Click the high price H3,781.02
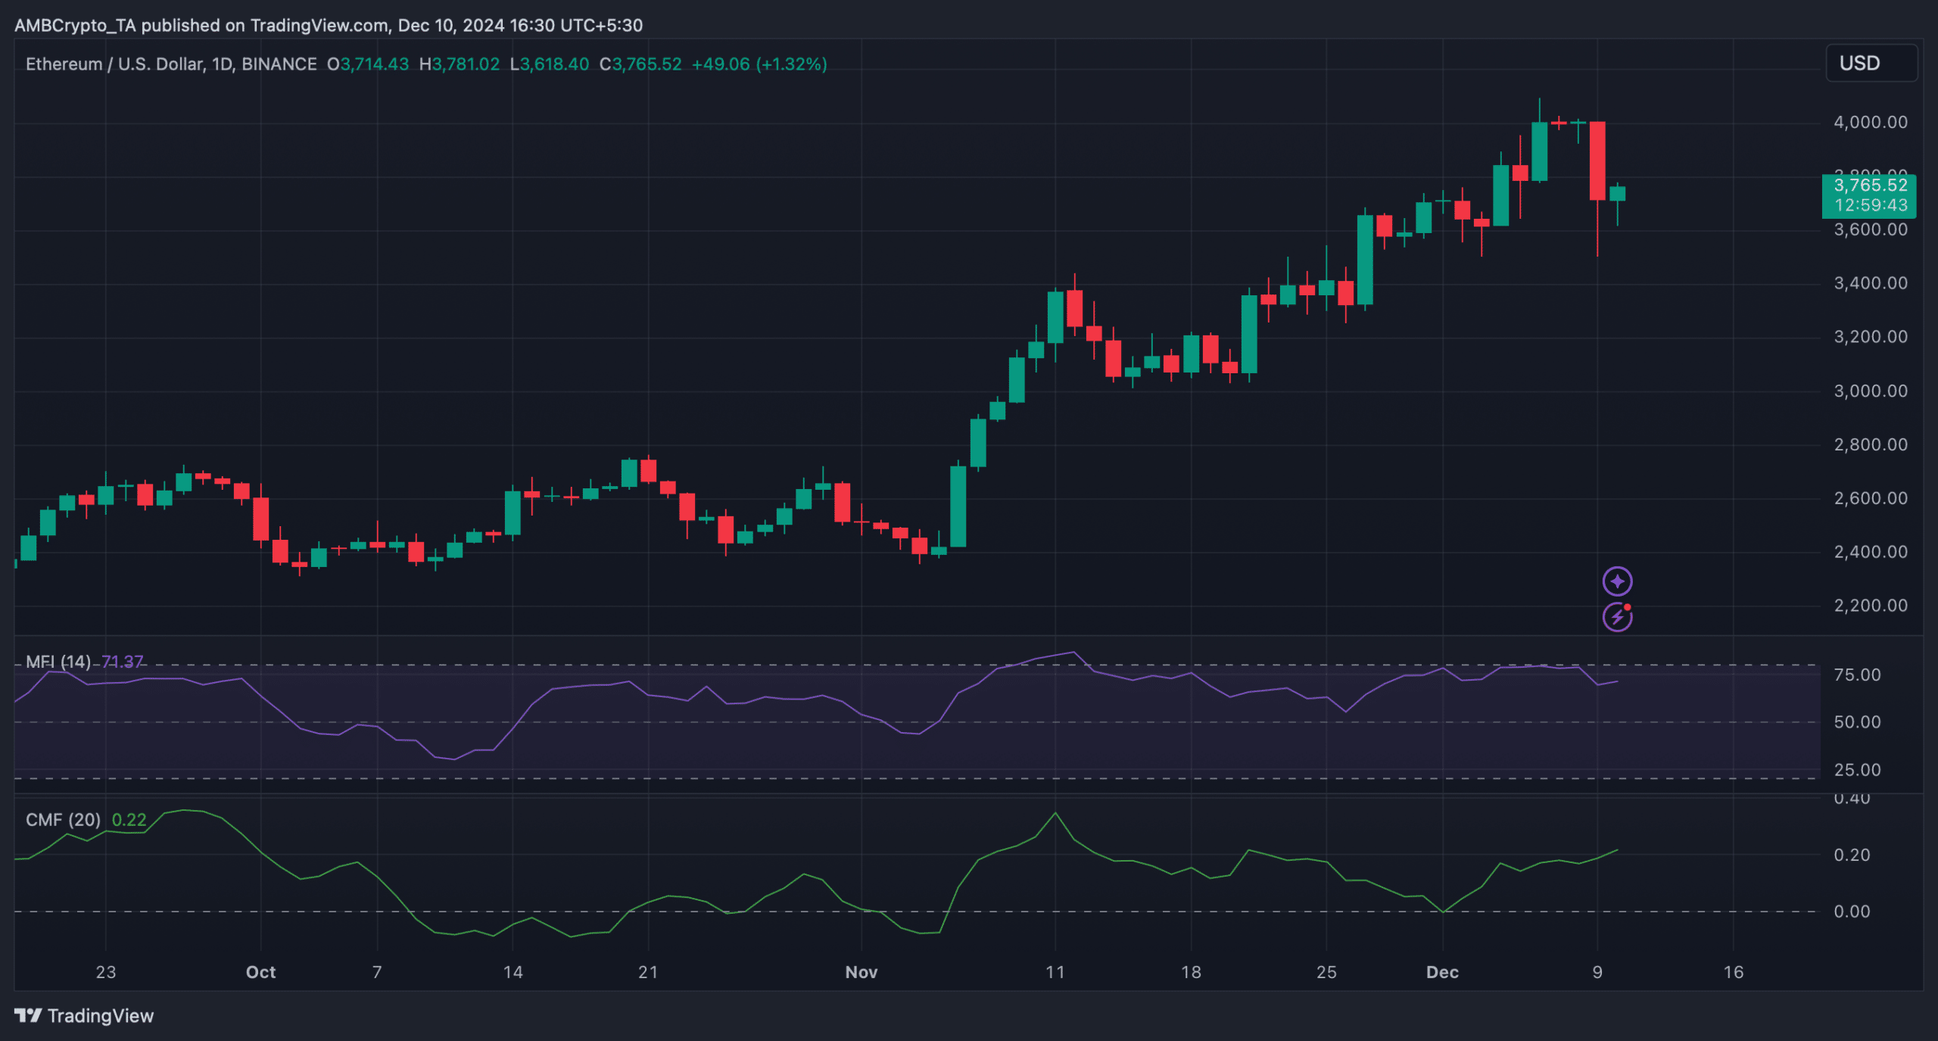Image resolution: width=1938 pixels, height=1041 pixels. point(460,64)
